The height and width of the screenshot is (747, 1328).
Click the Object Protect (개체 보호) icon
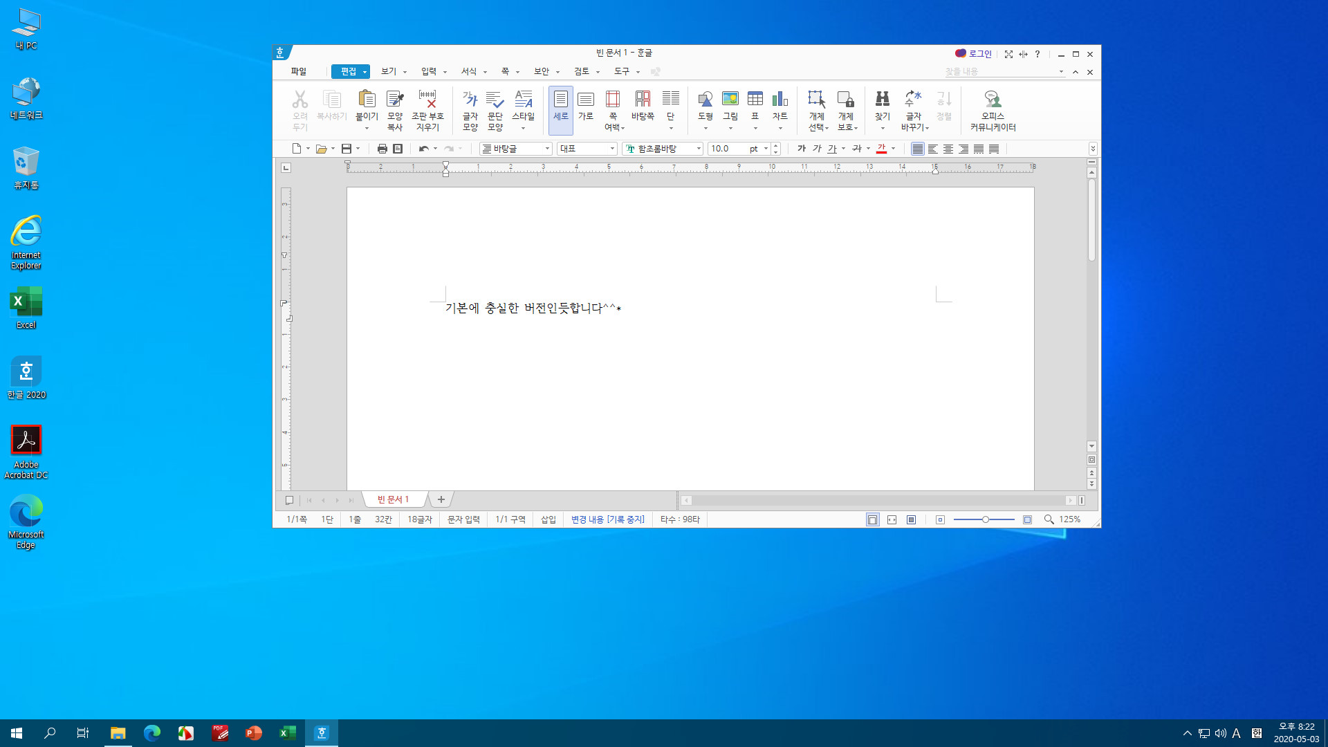pyautogui.click(x=846, y=100)
